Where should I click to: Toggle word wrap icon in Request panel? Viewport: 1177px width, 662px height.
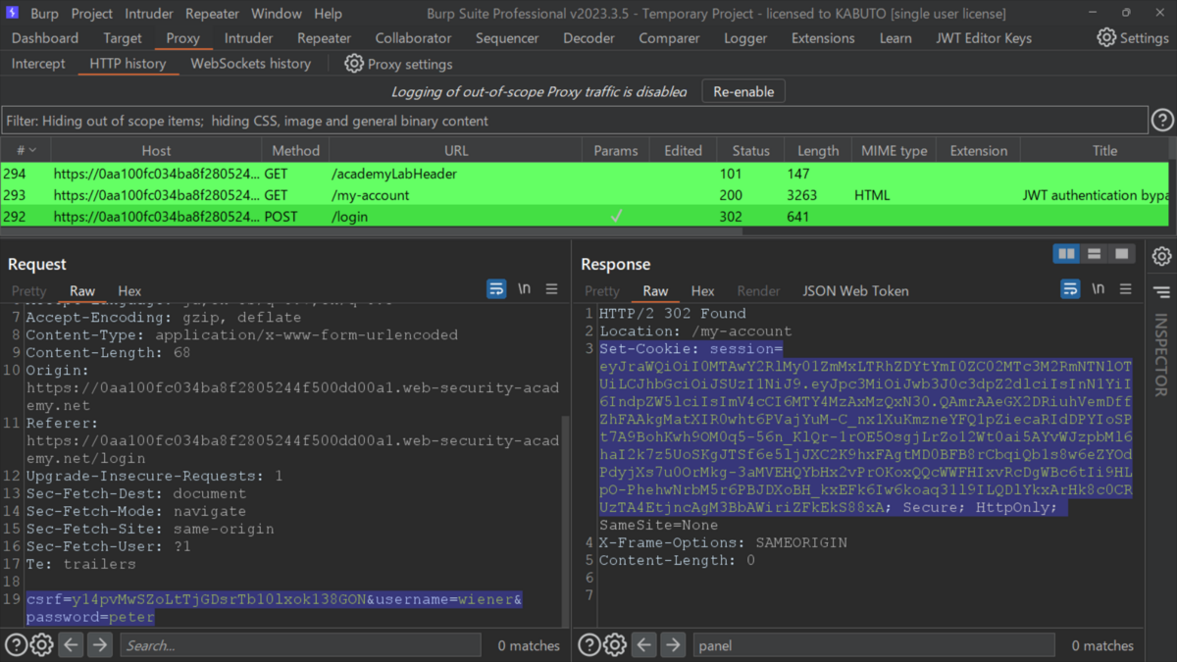click(x=496, y=289)
